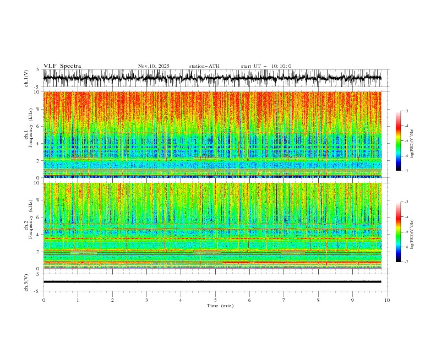Image resolution: width=436 pixels, height=337 pixels.
Task: Select the ch.1 colorbar "log(PSD)(V²/Hz)" label
Action: pyautogui.click(x=412, y=144)
